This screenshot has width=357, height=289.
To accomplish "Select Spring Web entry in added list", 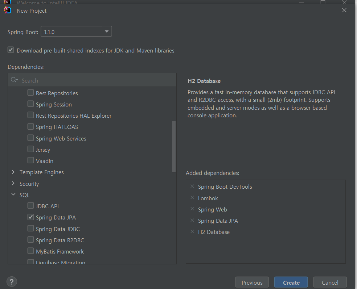I will (213, 209).
